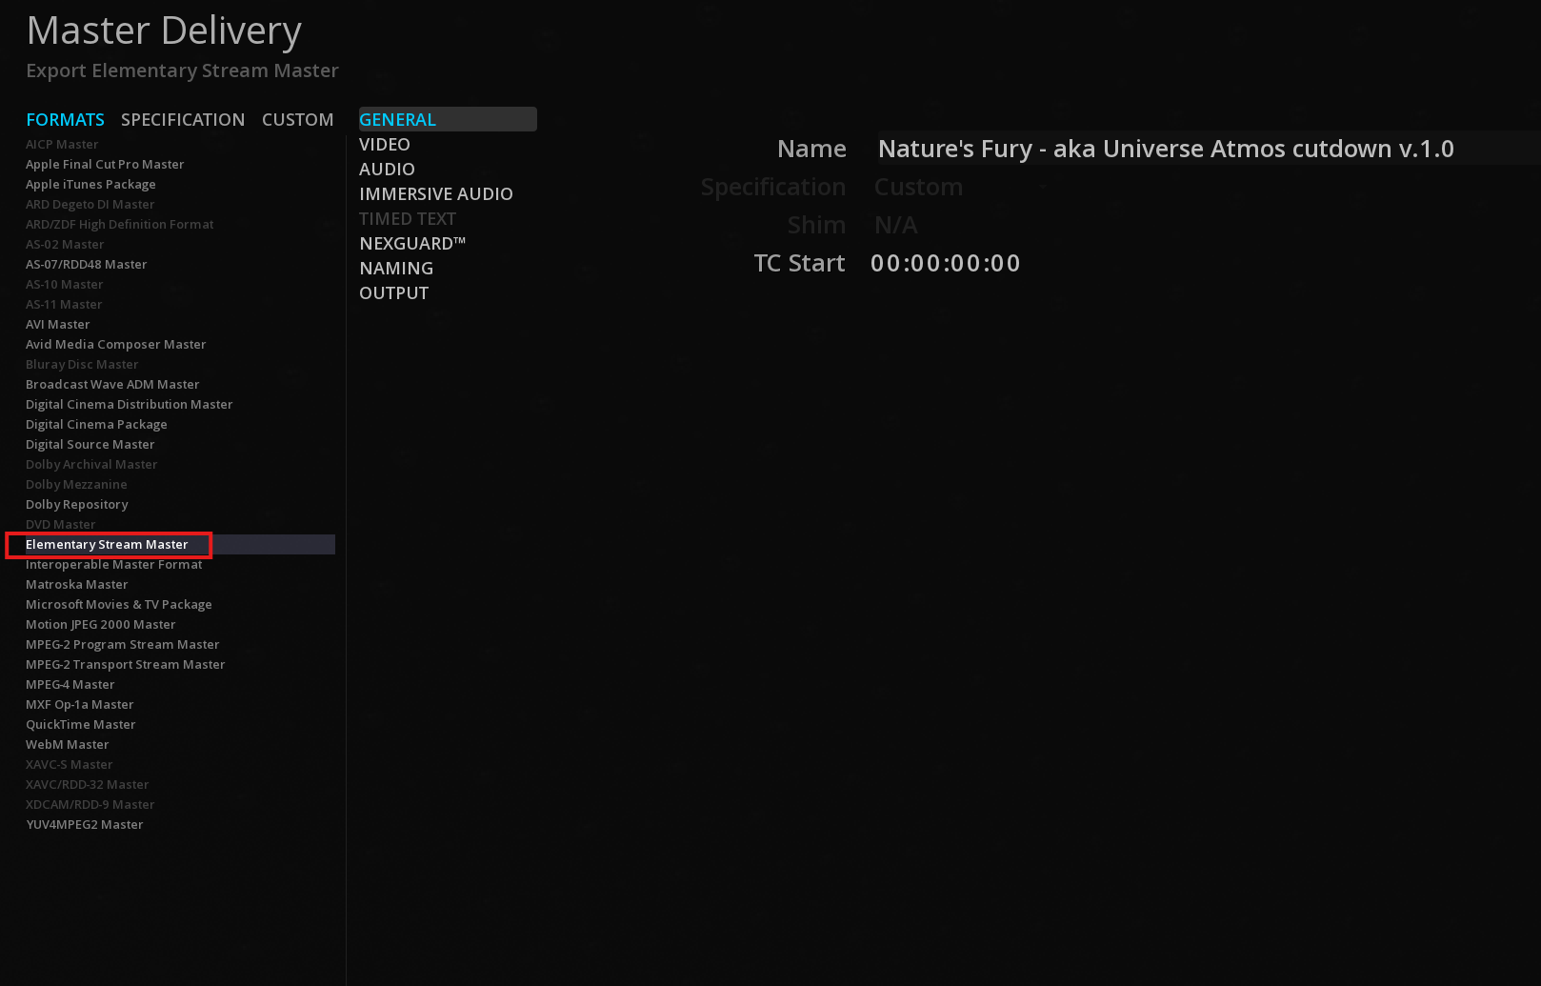Image resolution: width=1541 pixels, height=986 pixels.
Task: Choose Broadcast Wave ADM Master
Action: 112,385
